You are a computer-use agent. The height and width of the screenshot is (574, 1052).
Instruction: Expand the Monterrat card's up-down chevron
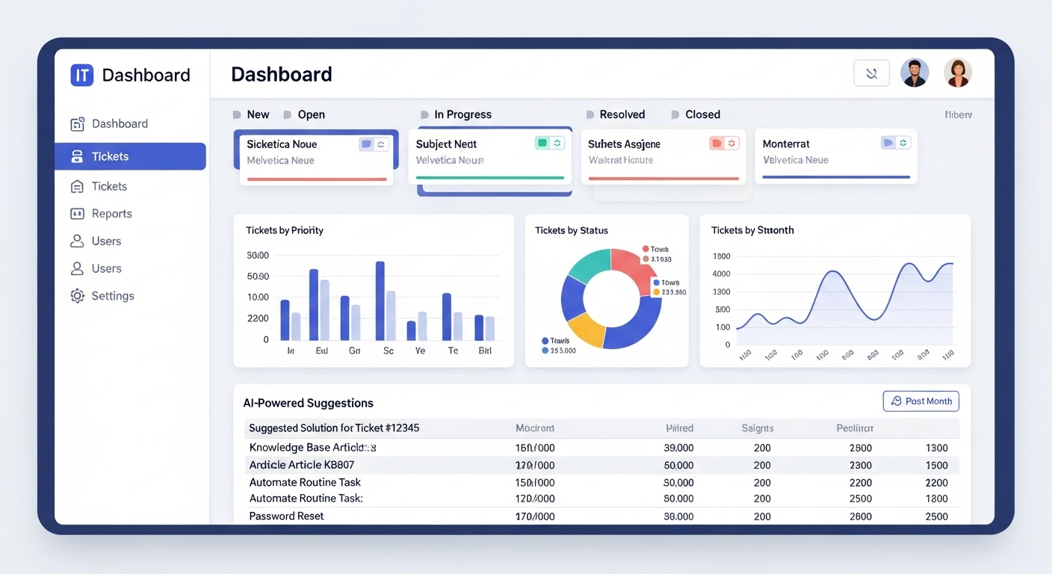(903, 142)
